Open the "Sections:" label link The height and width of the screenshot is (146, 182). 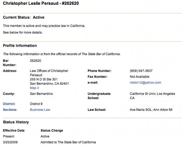click(x=10, y=110)
